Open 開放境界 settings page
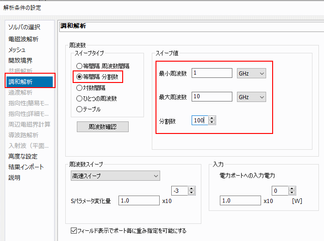 tap(20, 60)
